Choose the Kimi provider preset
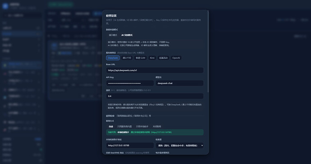The height and width of the screenshot is (164, 311). 152,58
